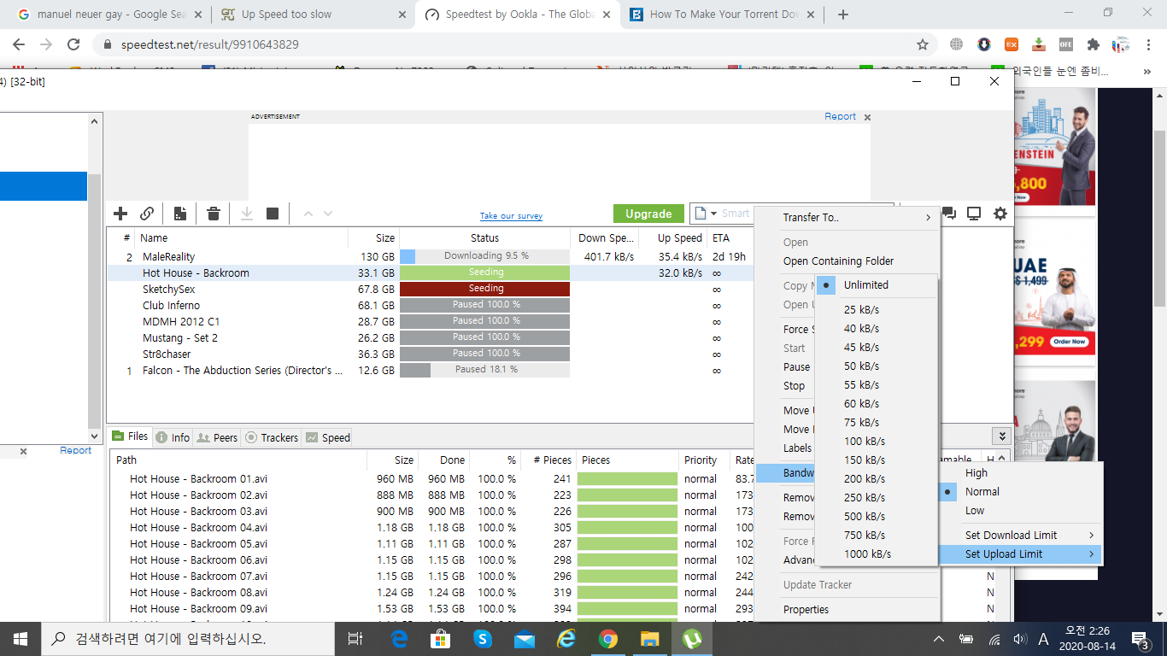
Task: Click the Status column header
Action: click(484, 238)
